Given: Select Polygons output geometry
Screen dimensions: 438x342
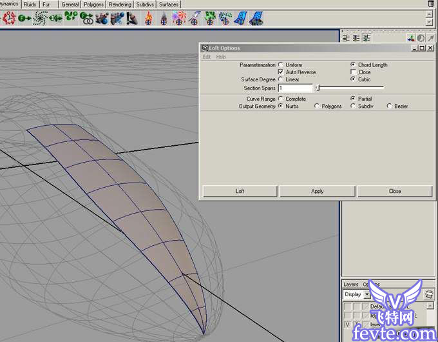Looking at the screenshot, I should [x=317, y=106].
